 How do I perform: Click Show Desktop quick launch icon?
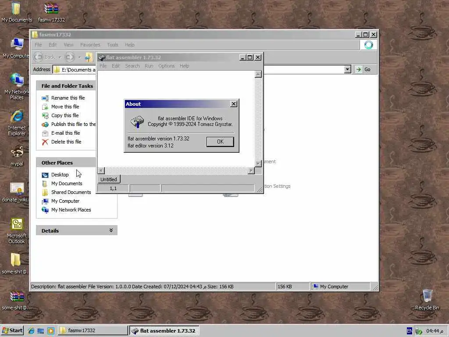[41, 331]
